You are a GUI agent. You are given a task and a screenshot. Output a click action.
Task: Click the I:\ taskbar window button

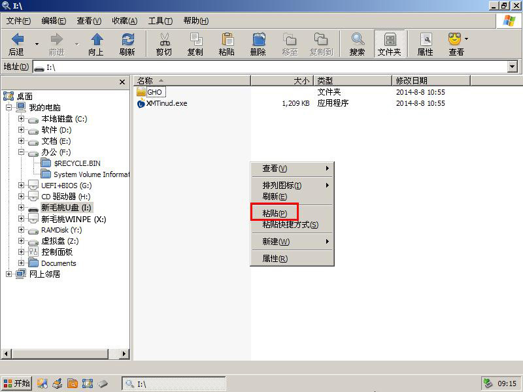174,384
